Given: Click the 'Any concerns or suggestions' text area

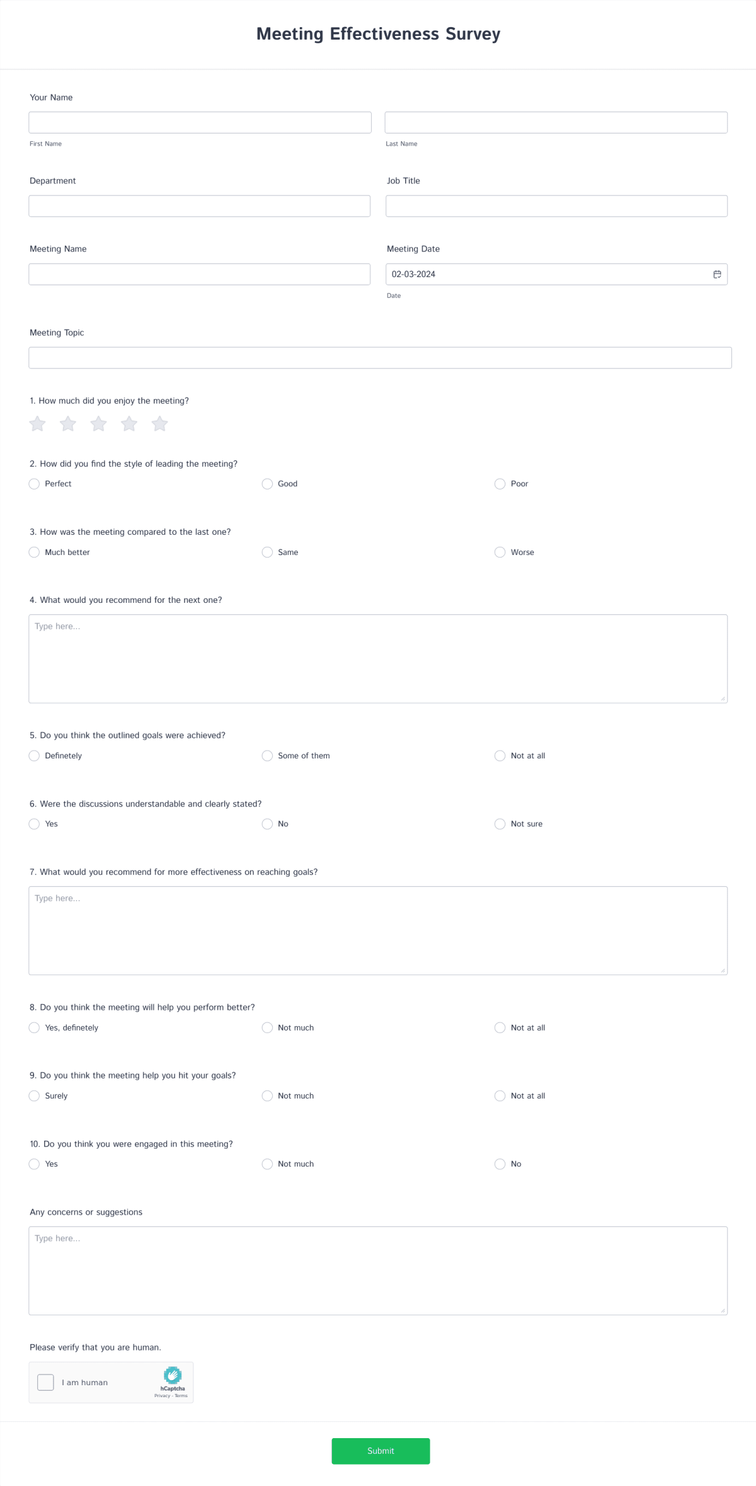Looking at the screenshot, I should [378, 1266].
